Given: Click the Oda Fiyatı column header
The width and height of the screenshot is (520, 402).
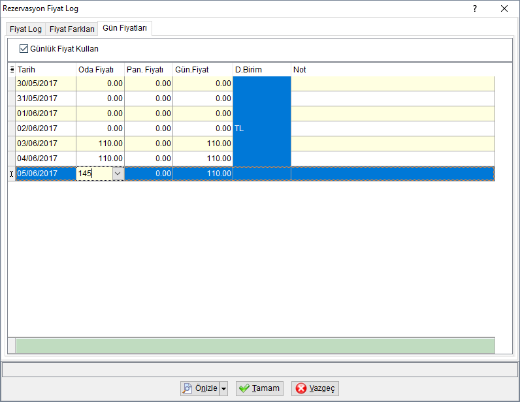Looking at the screenshot, I should [x=100, y=70].
